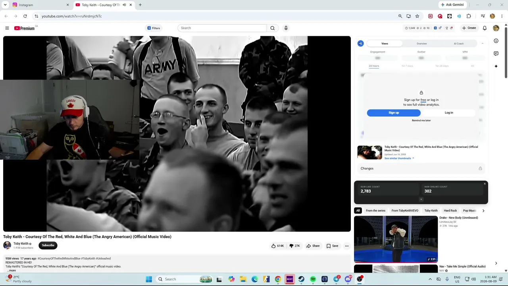Share the Toby Keith video
The image size is (508, 286).
pyautogui.click(x=313, y=246)
